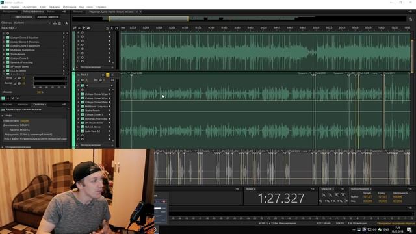This screenshot has width=416, height=234.
Task: Toggle power for Multiband Compressor in rack
Action: click(x=8, y=50)
